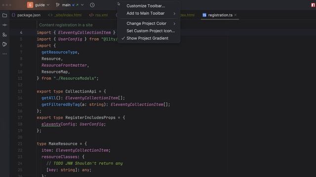Viewport: 316px width, 177px height.
Task: Click getResourceType in import list
Action: click(59, 52)
